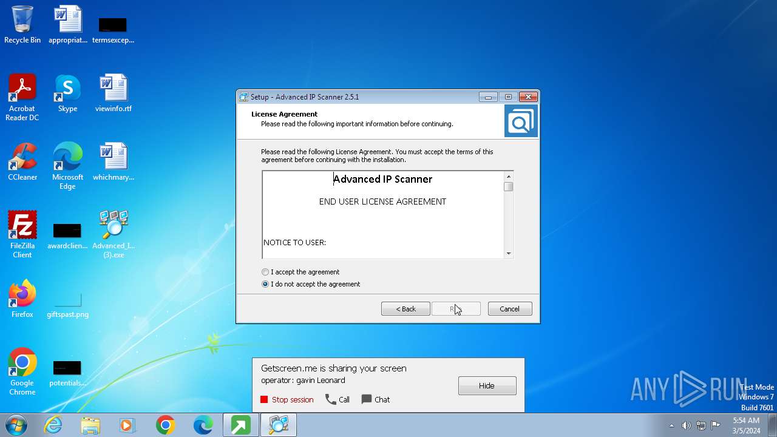777x437 pixels.
Task: Click the license scrollbar thumb
Action: [509, 187]
